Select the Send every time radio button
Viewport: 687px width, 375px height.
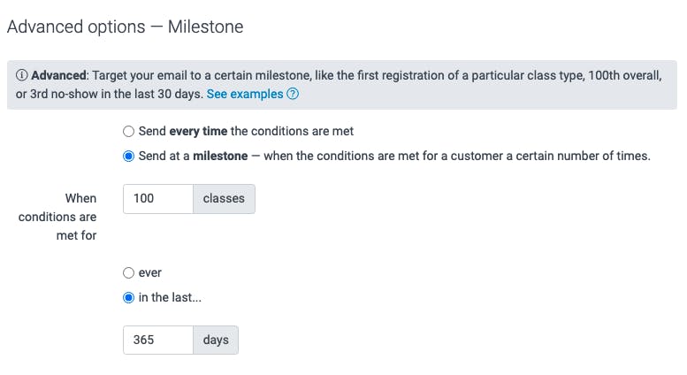click(x=128, y=132)
